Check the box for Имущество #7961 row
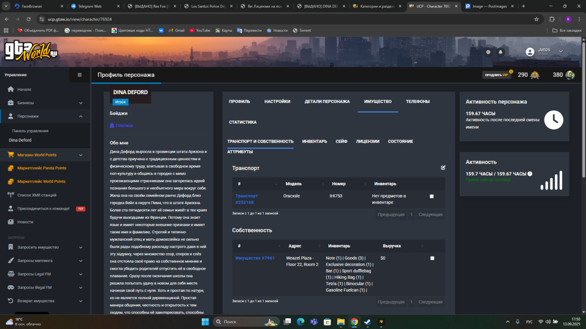Viewport: 586px width, 329px height. click(432, 258)
